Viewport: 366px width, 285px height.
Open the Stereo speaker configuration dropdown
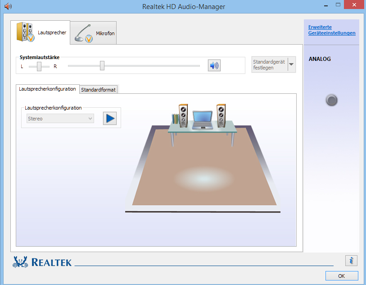coord(60,119)
